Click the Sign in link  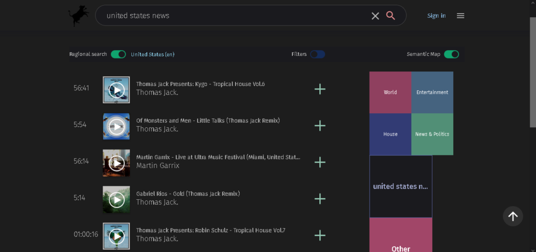(436, 16)
